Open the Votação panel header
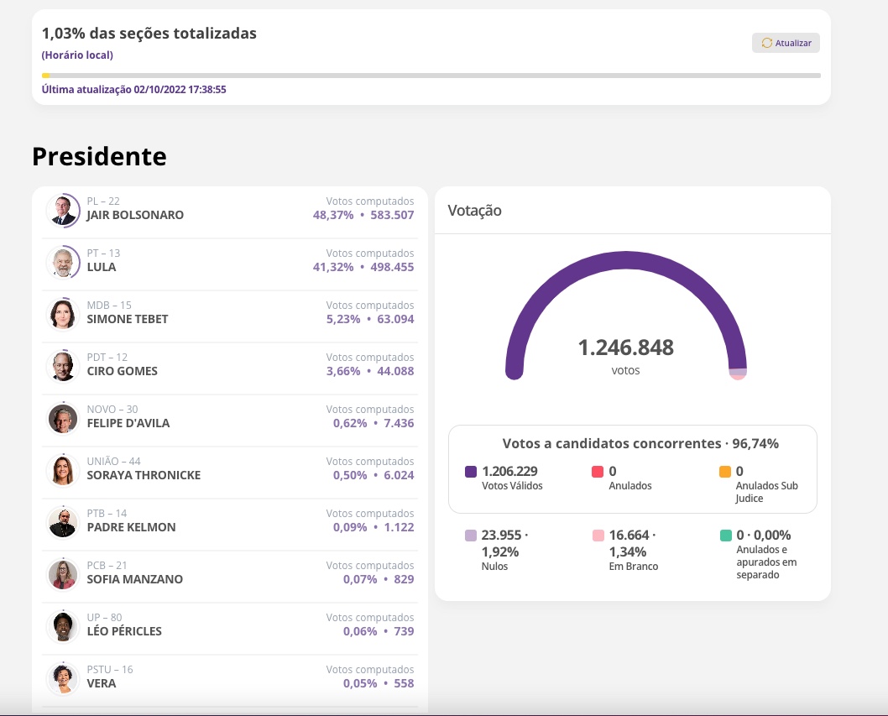 [473, 210]
